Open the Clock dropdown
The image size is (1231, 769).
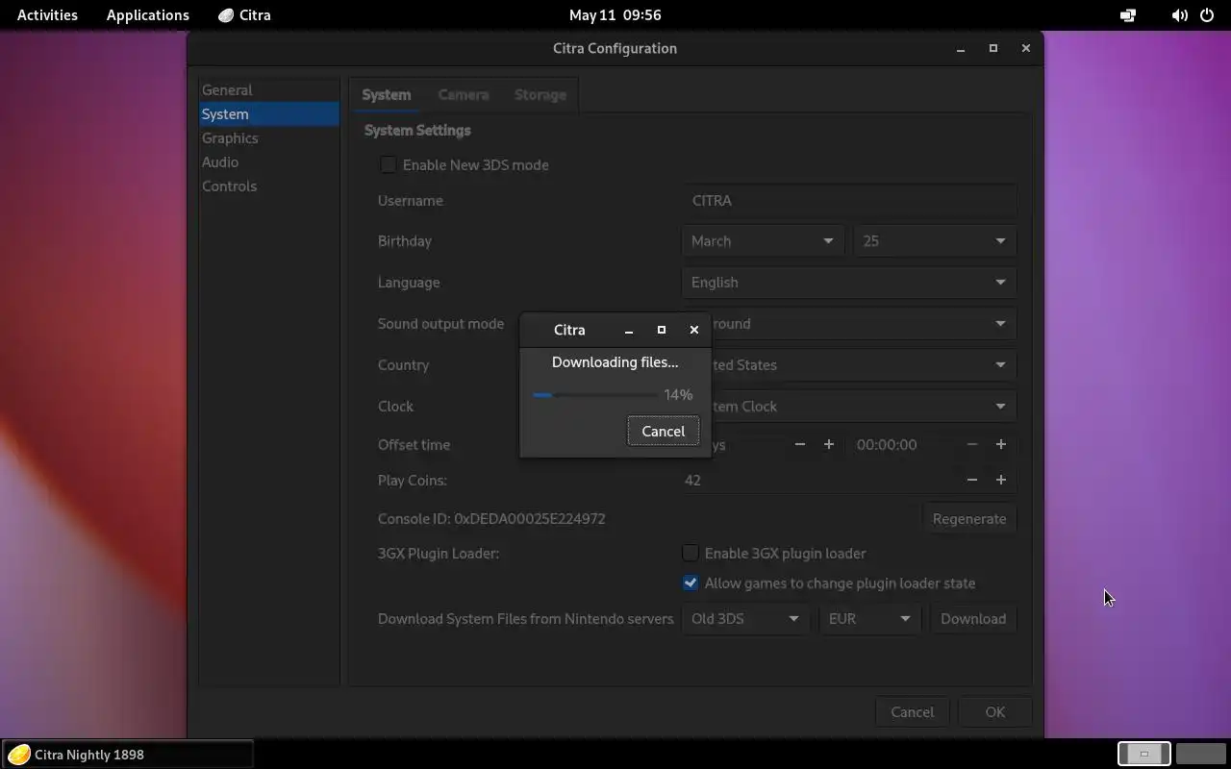(849, 407)
